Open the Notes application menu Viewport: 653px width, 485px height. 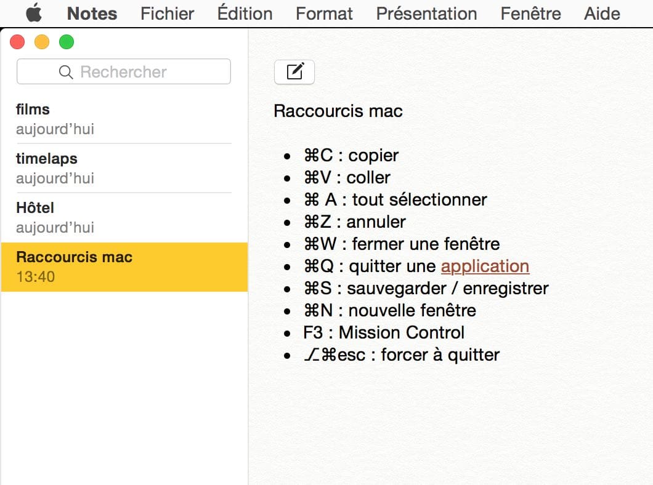(92, 14)
